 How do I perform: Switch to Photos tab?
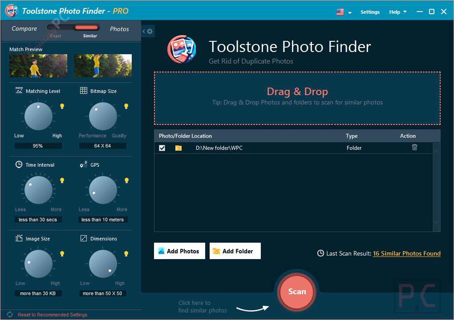[x=119, y=29]
